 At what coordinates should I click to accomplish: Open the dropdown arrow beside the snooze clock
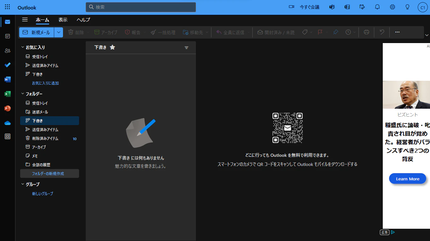point(355,32)
